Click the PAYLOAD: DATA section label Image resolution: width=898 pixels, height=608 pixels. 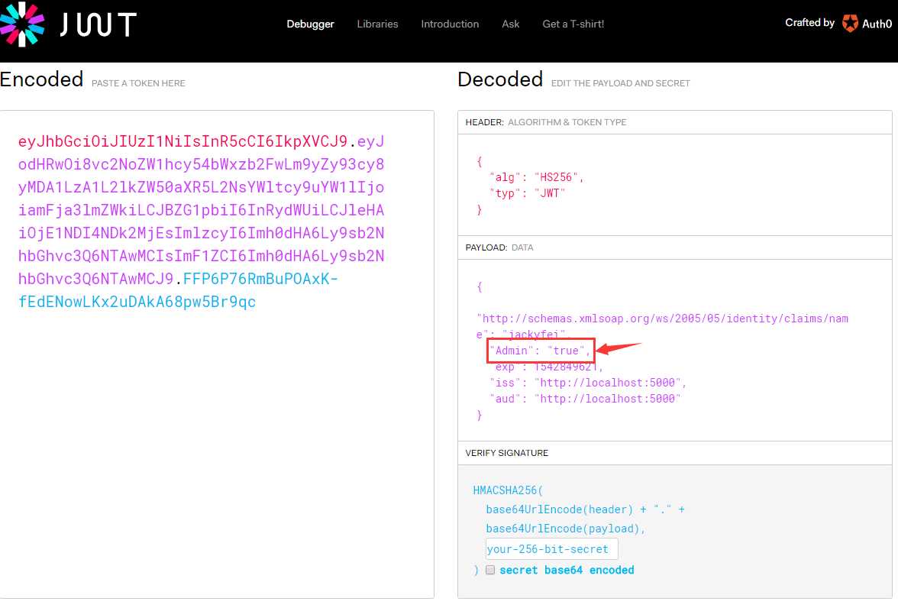tap(499, 247)
